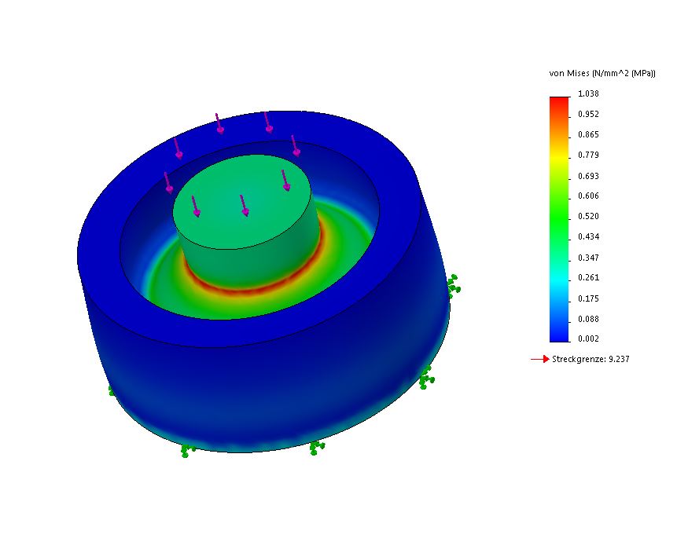Click the von Mises legend title
Screen dimensions: 688x549
[602, 73]
